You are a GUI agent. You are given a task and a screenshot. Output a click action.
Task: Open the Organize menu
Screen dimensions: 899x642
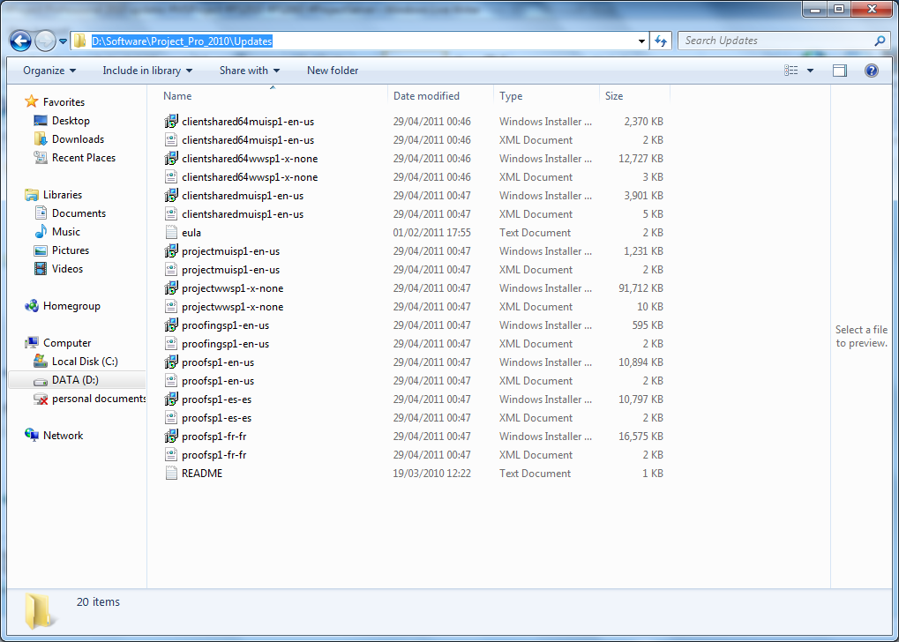tap(49, 71)
